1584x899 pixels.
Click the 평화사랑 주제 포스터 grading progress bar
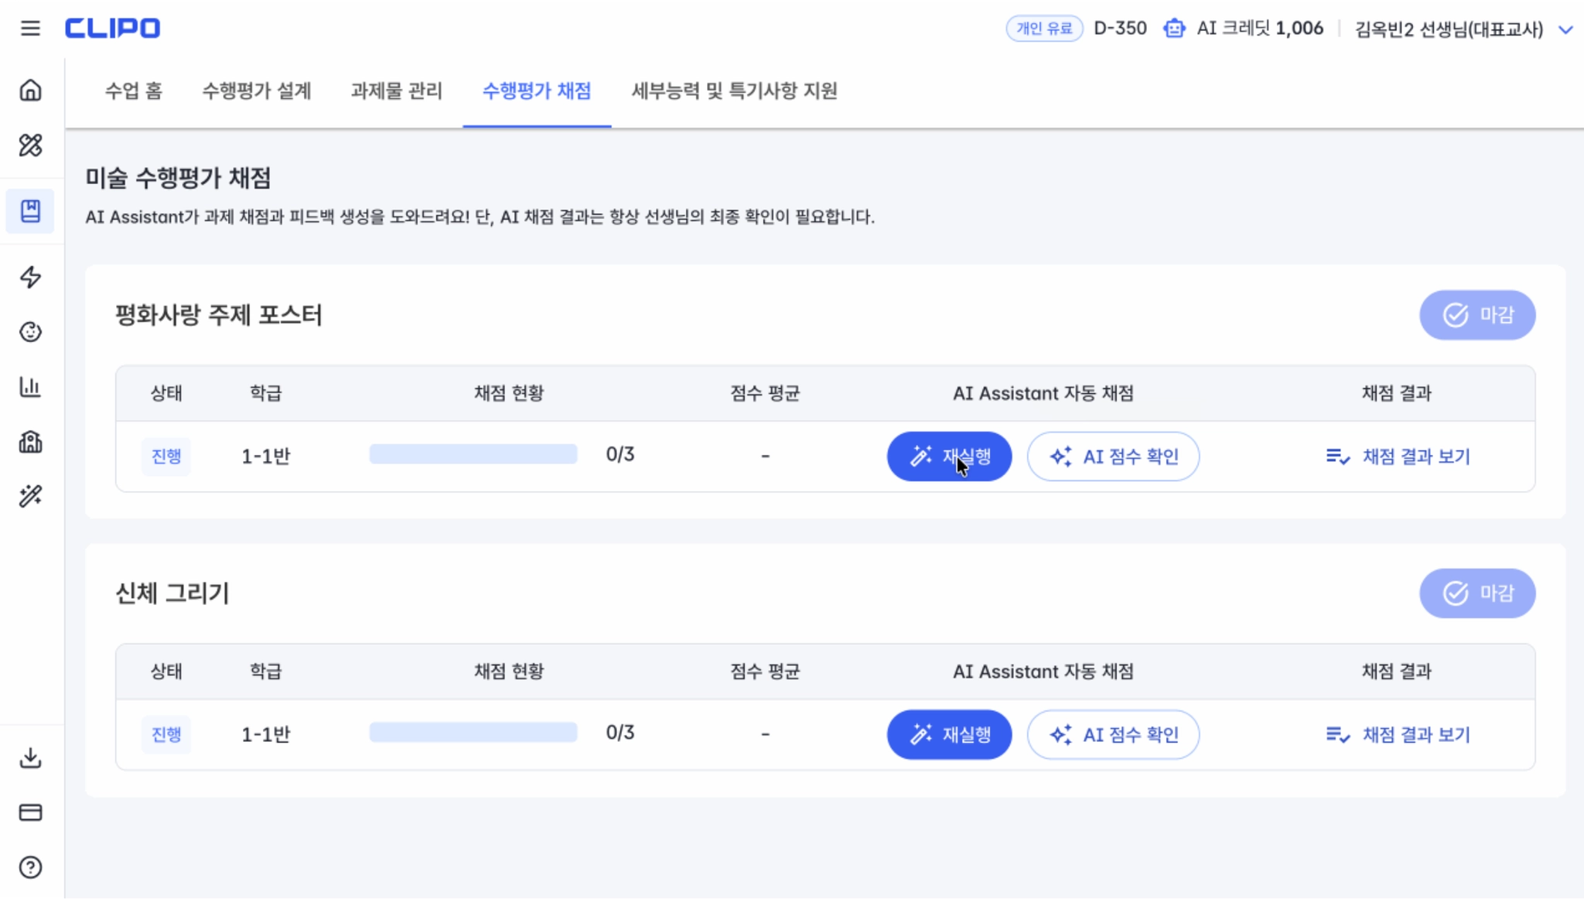coord(473,454)
